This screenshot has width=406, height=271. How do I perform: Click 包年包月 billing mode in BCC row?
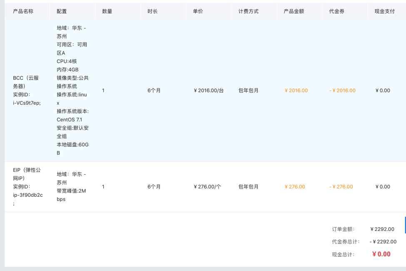point(248,90)
